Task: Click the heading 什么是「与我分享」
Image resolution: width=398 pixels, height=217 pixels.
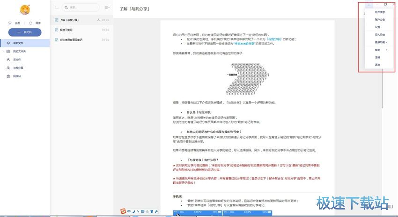Action: click(x=199, y=112)
